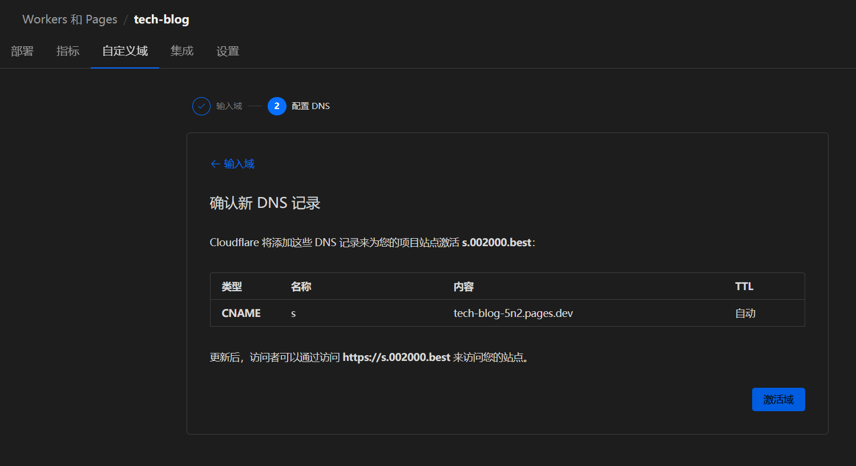Click the tech-blog project breadcrumb

[161, 19]
